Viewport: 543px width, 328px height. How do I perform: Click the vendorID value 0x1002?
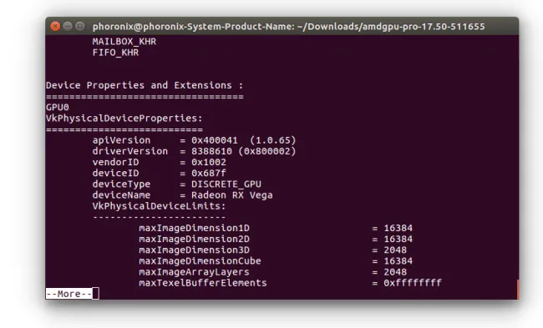point(209,162)
